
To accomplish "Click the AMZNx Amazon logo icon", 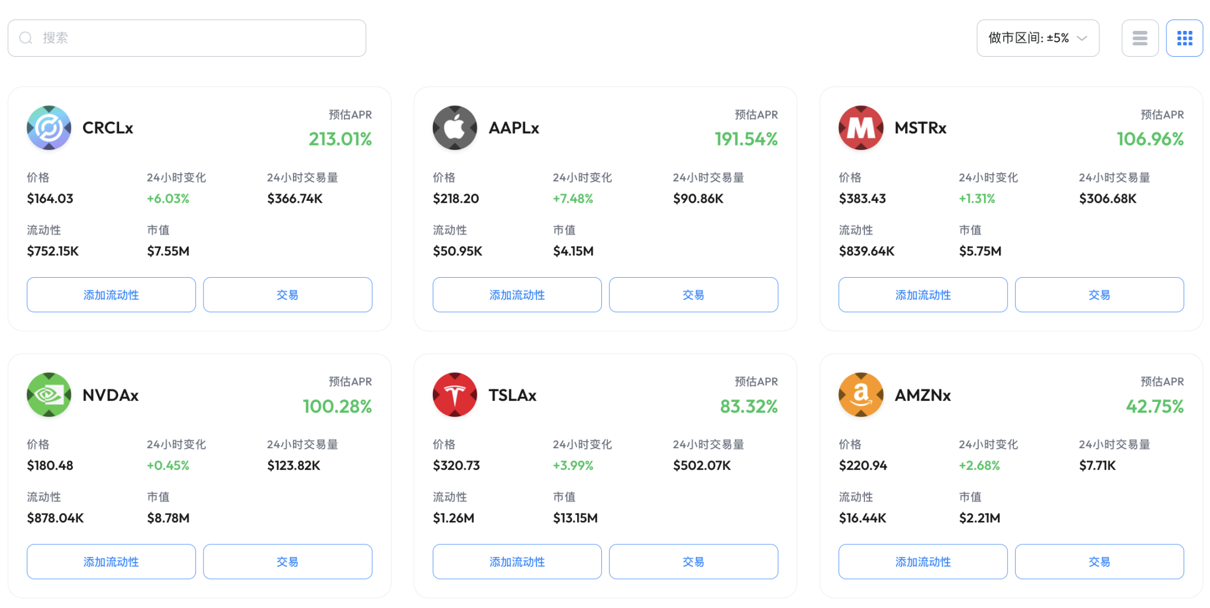I will click(860, 395).
